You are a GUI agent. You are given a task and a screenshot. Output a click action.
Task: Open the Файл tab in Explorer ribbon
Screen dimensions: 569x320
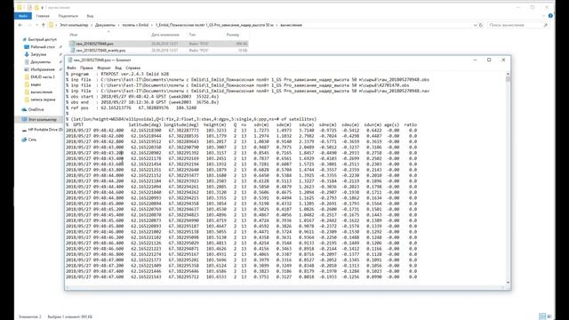click(x=23, y=16)
